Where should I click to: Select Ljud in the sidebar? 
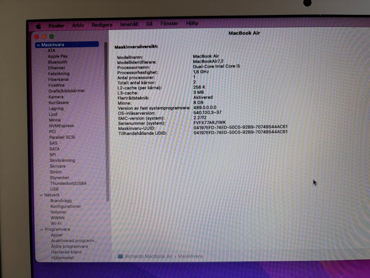tap(53, 114)
